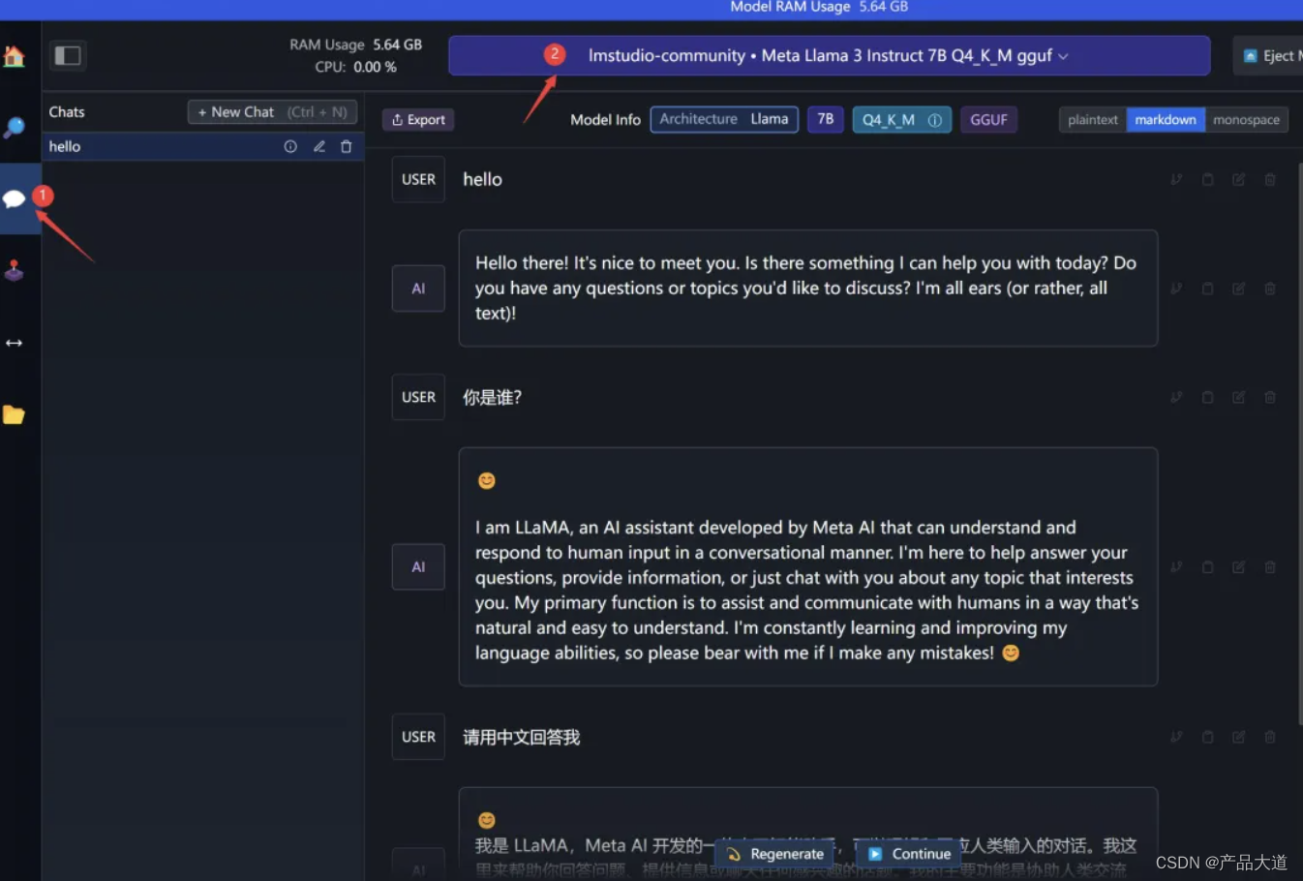Select the 'hello' chat in Chats list

tap(202, 146)
